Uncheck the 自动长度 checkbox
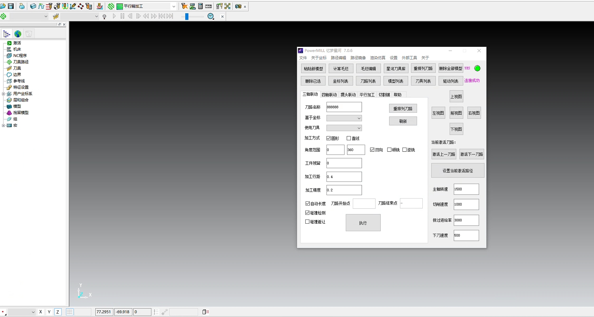594x317 pixels. pyautogui.click(x=307, y=204)
